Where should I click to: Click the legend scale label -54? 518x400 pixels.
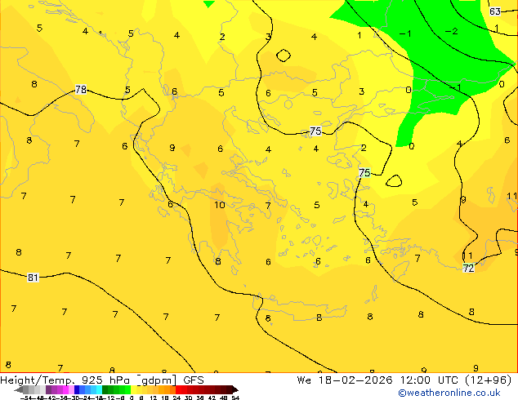(x=27, y=398)
